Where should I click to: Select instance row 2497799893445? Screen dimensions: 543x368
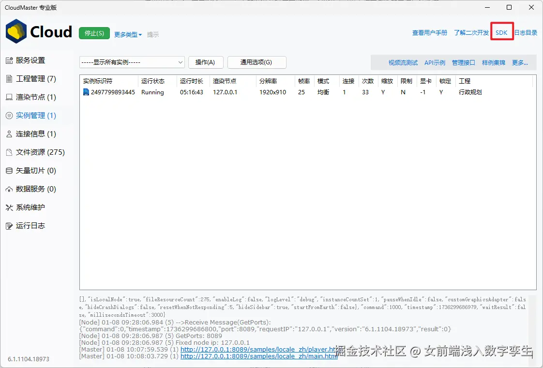tap(306, 92)
